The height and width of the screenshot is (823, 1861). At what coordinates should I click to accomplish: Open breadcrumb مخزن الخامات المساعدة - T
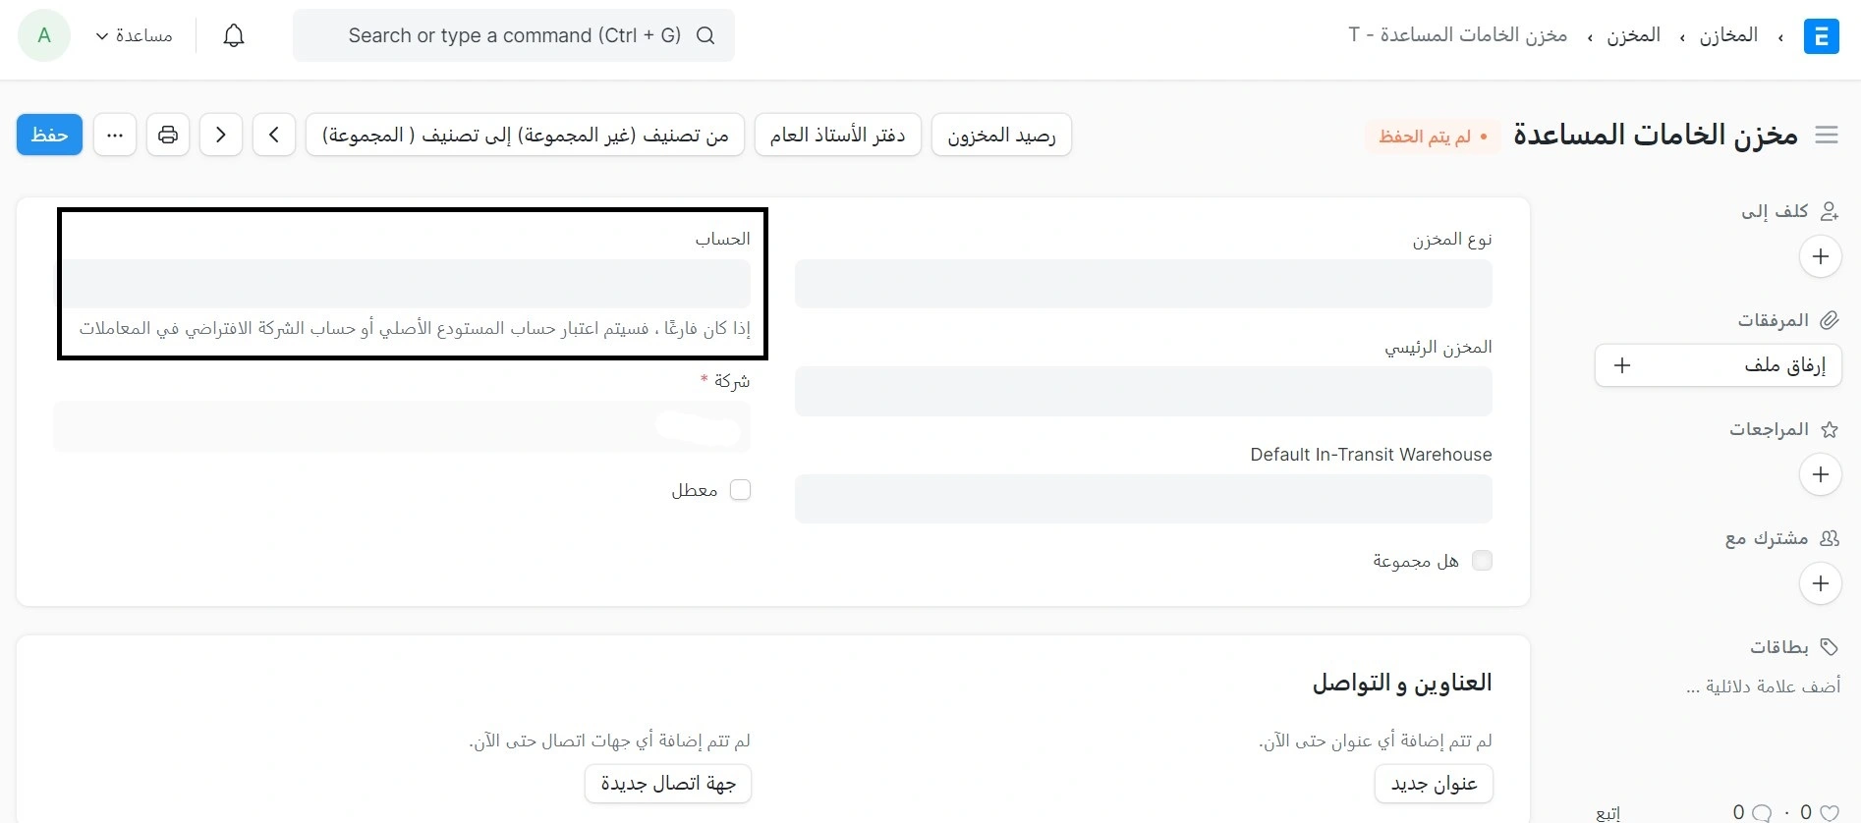[1457, 35]
